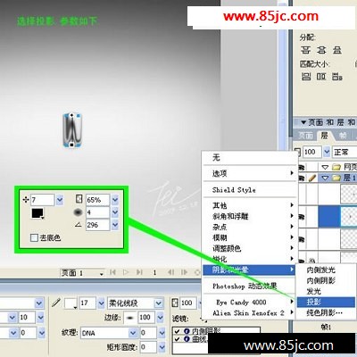Open the DNA texture dropdown
This screenshot has width=357, height=357.
[x=133, y=333]
